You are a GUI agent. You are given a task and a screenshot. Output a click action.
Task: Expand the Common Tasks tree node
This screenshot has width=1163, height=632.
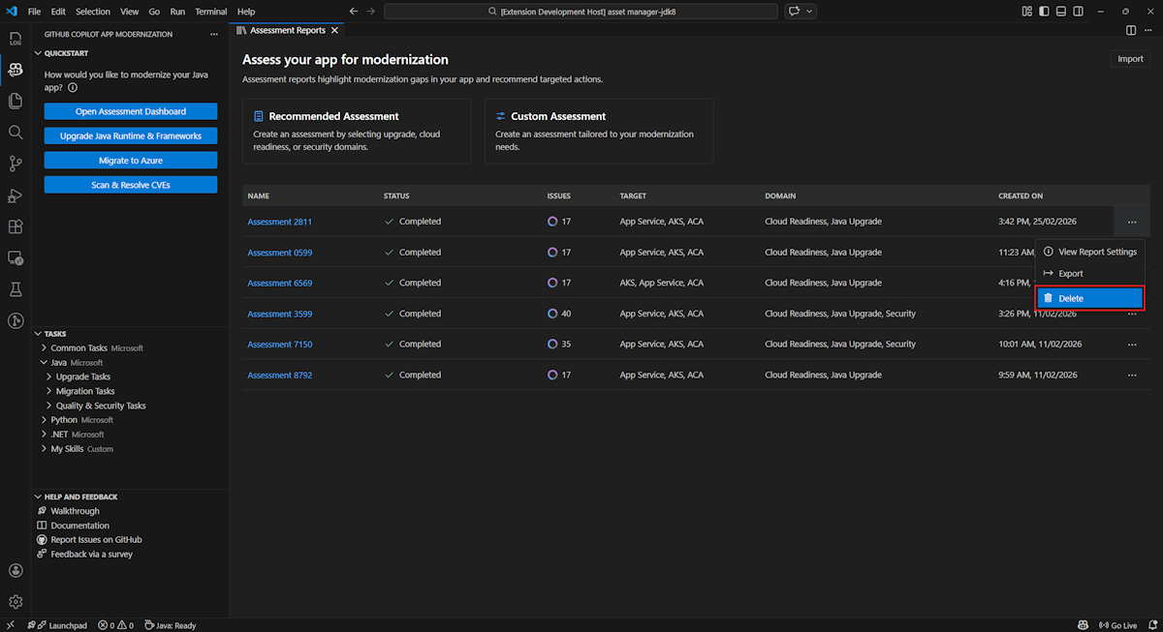(x=45, y=347)
